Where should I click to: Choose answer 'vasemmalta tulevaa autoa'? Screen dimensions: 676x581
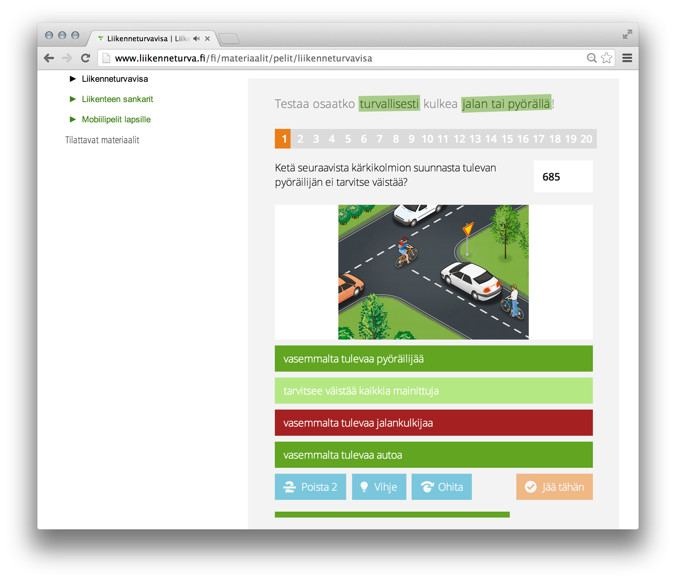pos(434,455)
